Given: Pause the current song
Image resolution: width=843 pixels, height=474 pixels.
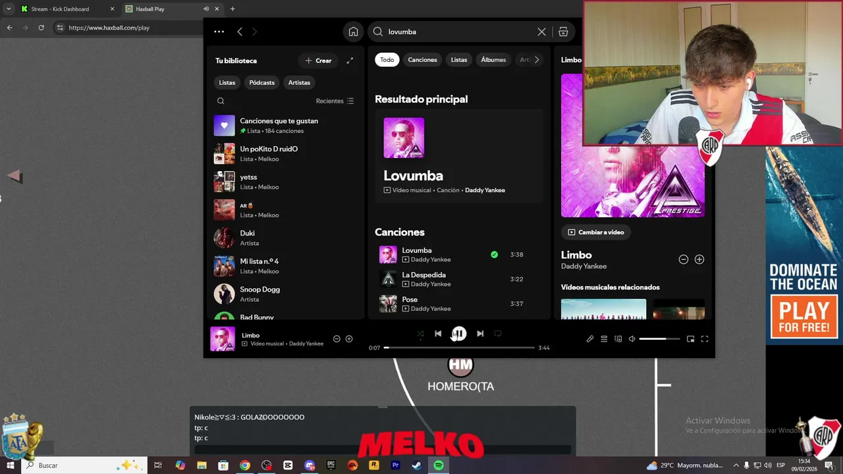Looking at the screenshot, I should point(459,334).
